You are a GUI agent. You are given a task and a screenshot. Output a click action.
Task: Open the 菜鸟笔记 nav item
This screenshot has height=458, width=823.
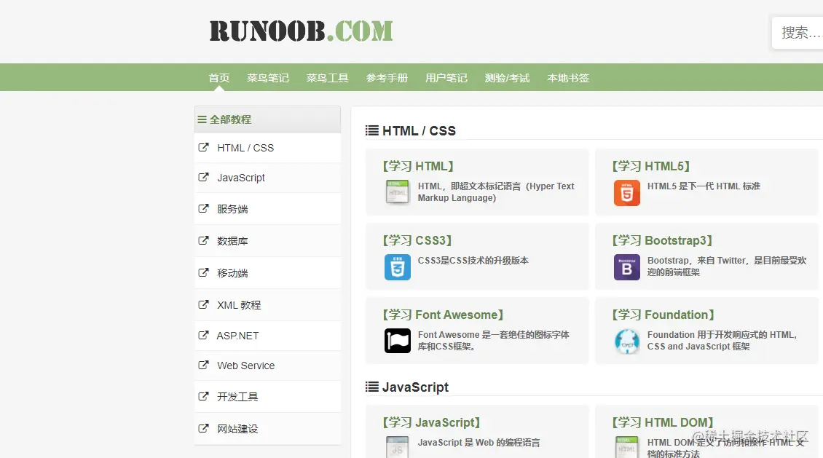tap(268, 78)
